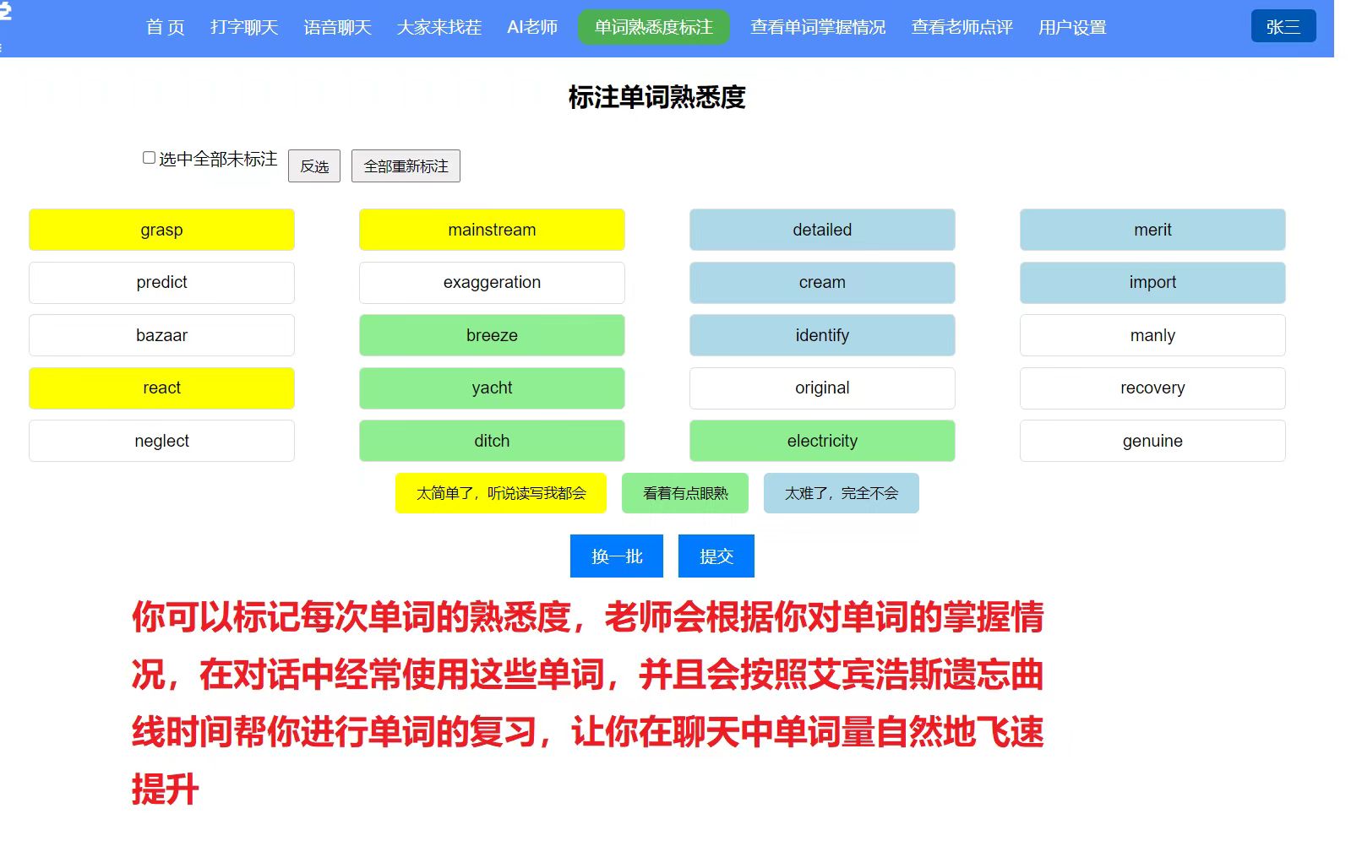Toggle selection of the word grasp
This screenshot has width=1362, height=868.
coord(161,229)
